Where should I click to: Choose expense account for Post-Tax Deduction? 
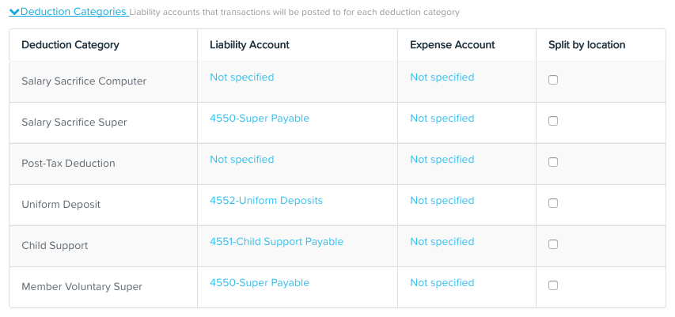pyautogui.click(x=442, y=160)
